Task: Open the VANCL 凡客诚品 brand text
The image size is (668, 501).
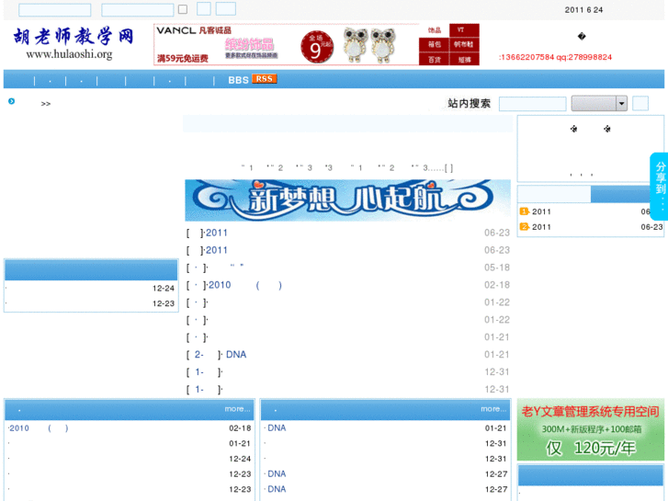Action: click(194, 30)
